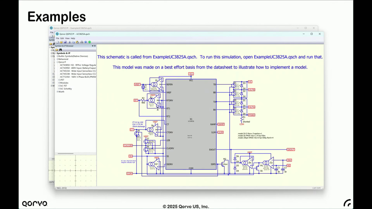
Task: Select the Ã3 amplifier symbol near INV
Action: [268, 163]
